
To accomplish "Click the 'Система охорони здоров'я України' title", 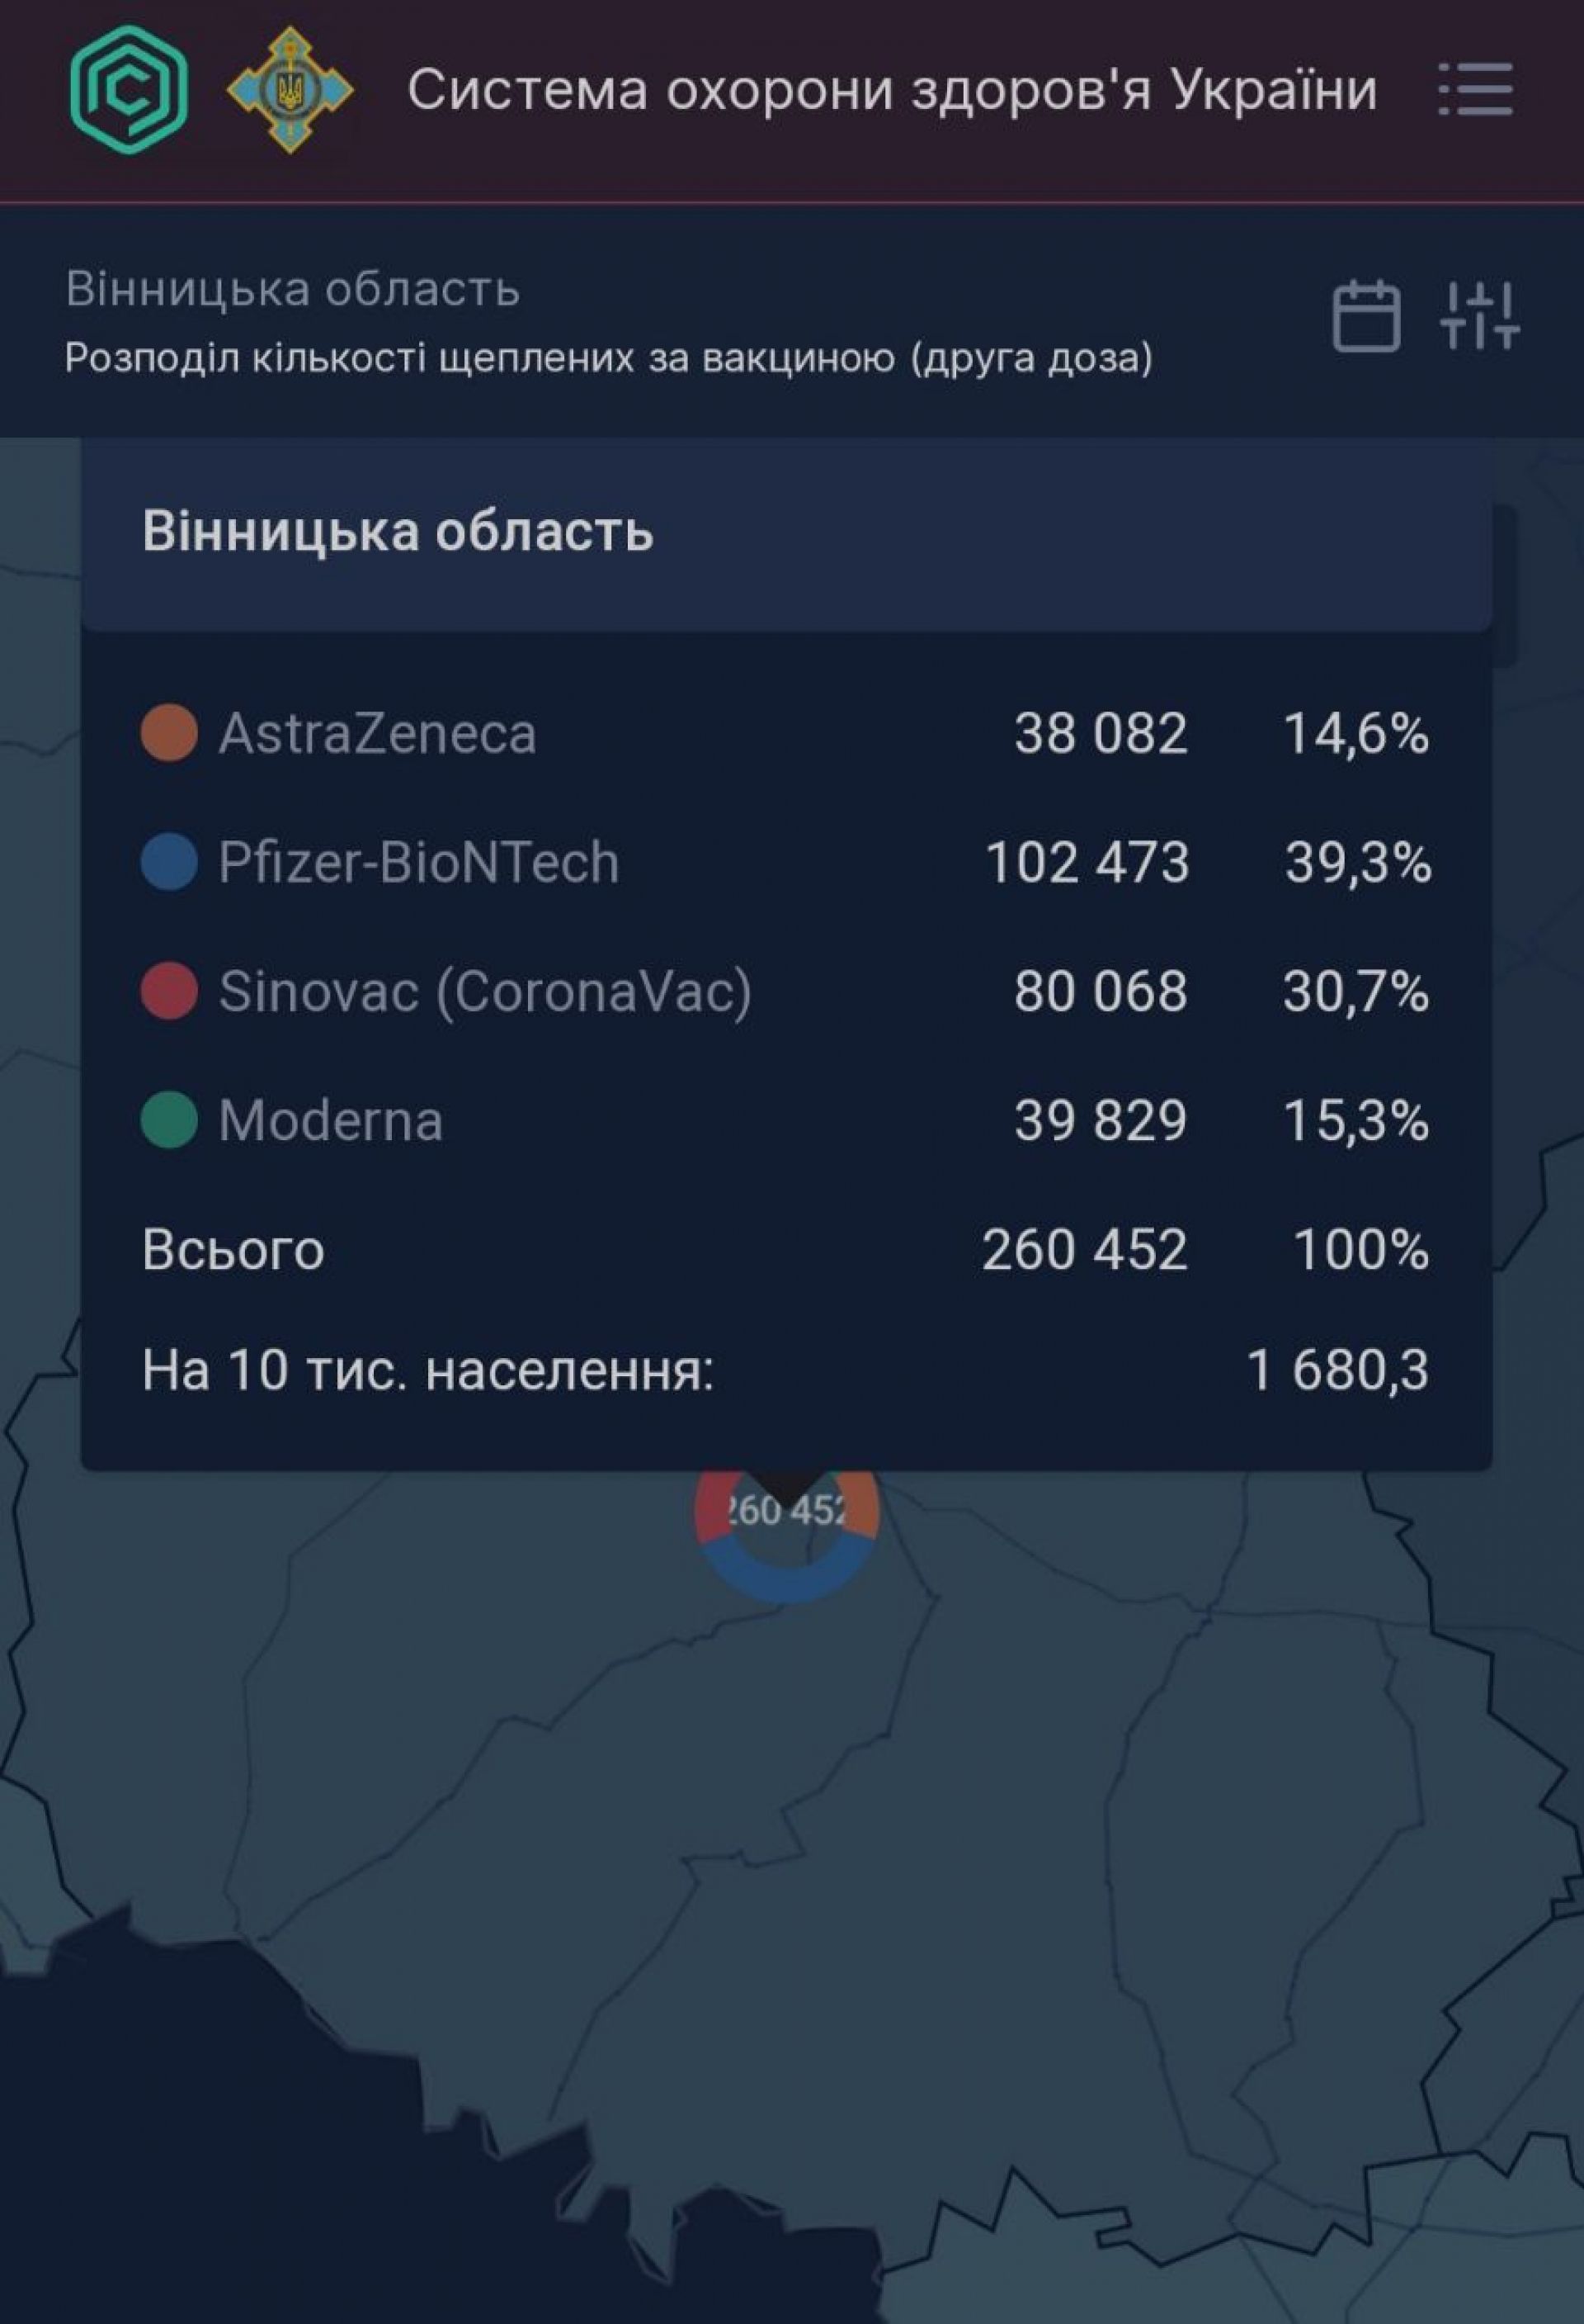I will (892, 90).
